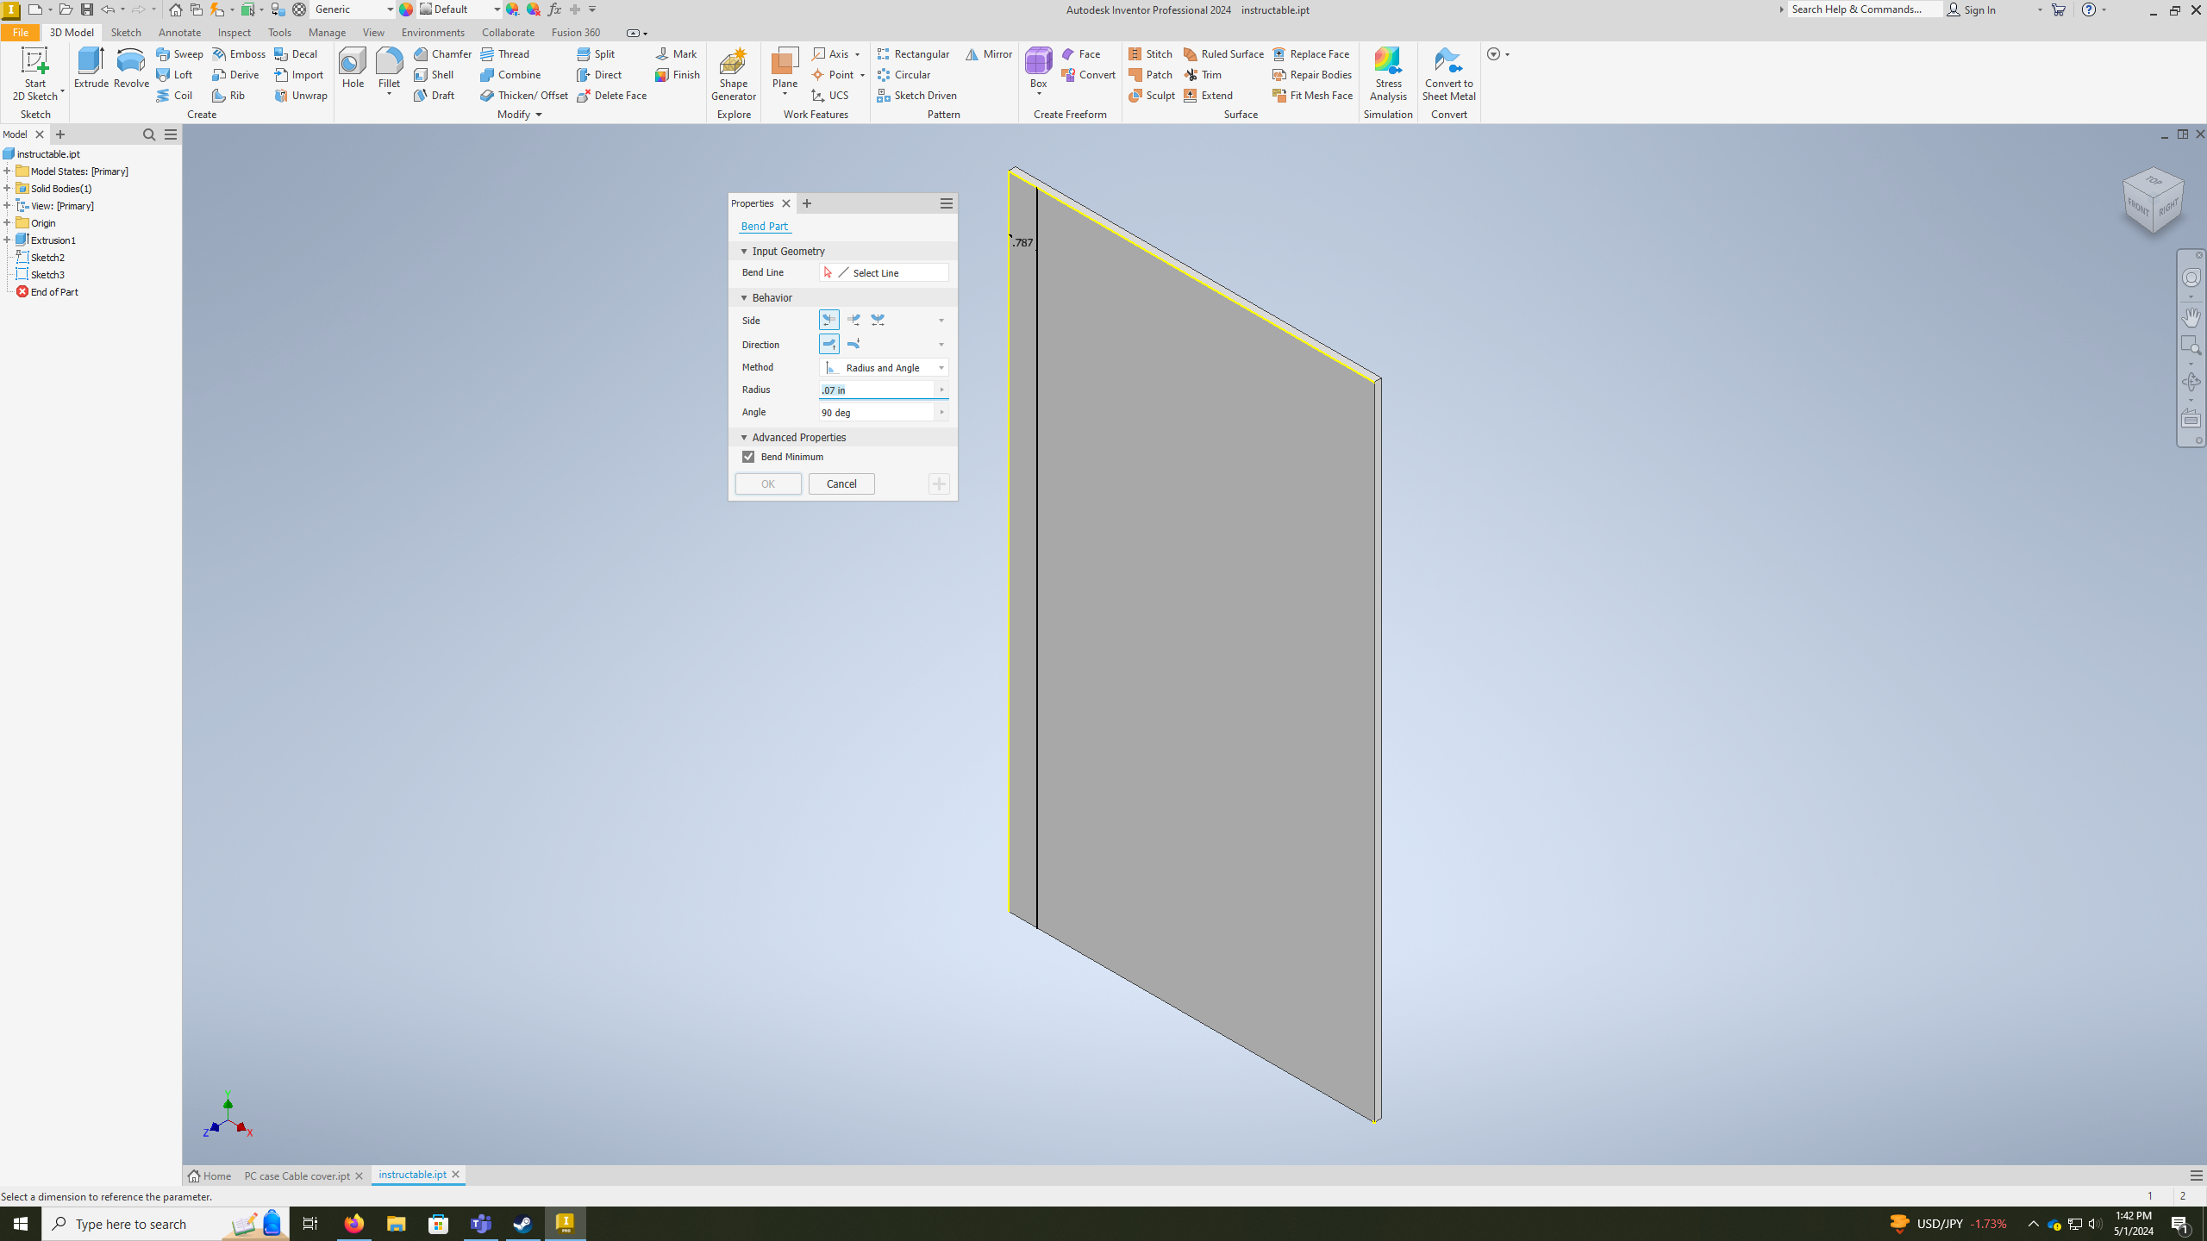This screenshot has width=2207, height=1241.
Task: Open the Sheet Metal ribbon tab
Action: (1447, 74)
